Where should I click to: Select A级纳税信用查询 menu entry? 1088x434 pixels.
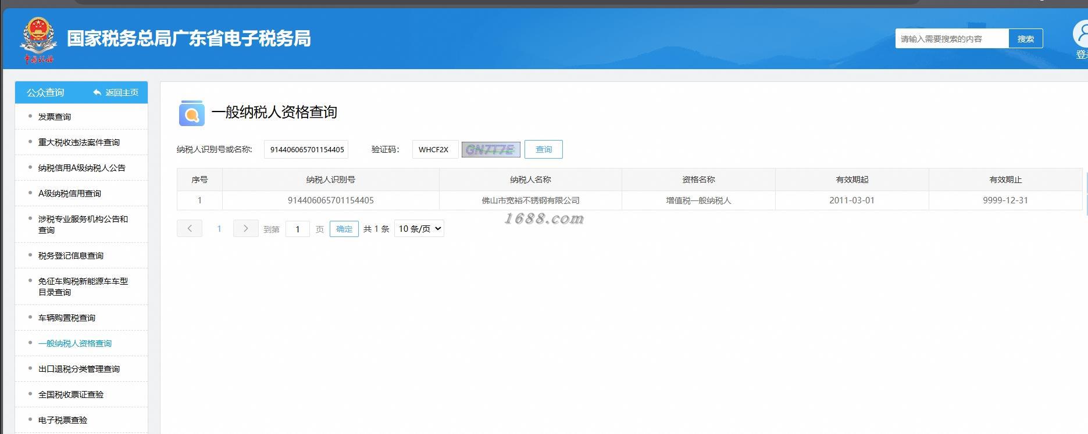(70, 193)
